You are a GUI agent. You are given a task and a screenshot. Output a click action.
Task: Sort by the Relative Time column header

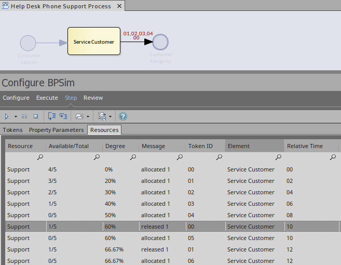pos(305,146)
